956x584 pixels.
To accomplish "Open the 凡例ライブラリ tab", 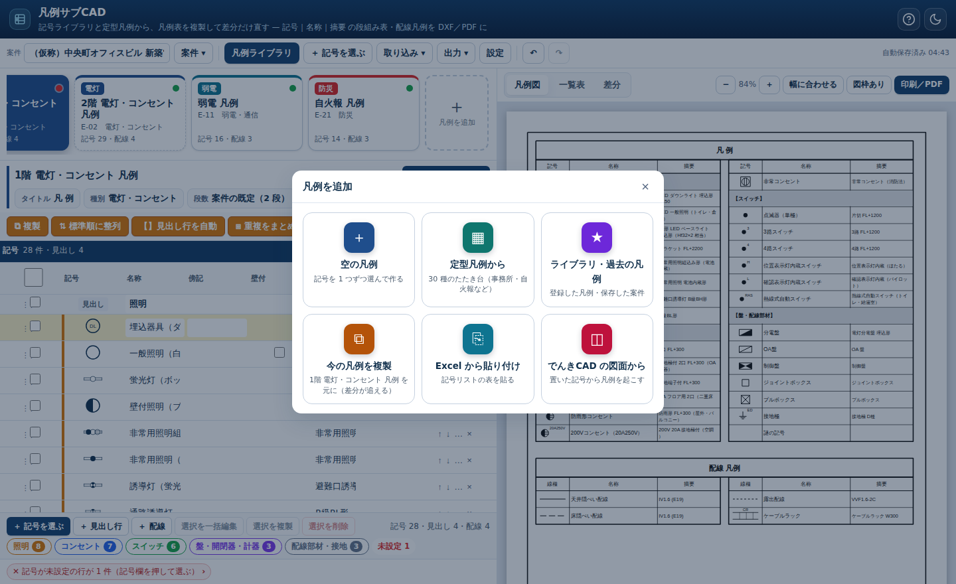I will click(262, 53).
